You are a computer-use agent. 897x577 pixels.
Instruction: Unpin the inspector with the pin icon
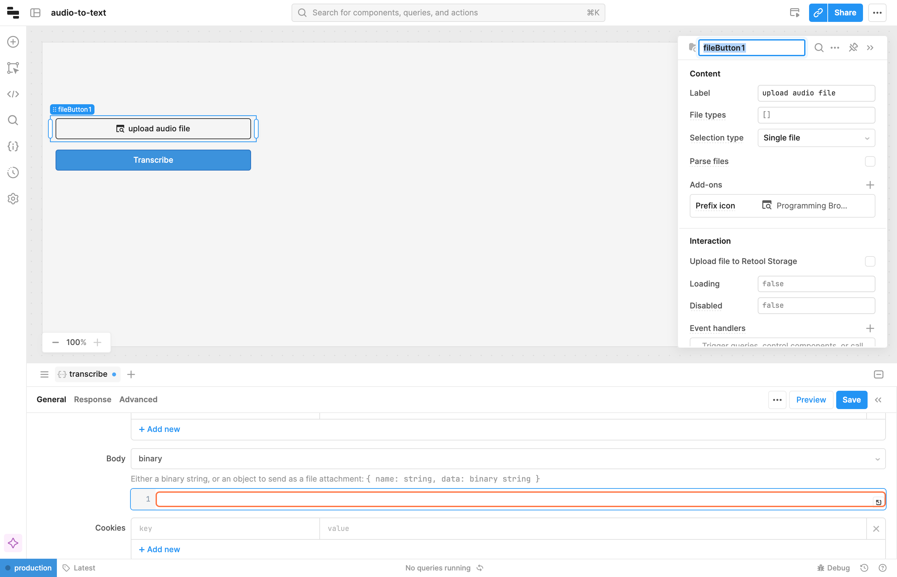pos(853,48)
